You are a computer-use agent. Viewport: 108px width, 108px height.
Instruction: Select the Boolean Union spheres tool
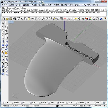tap(7, 45)
